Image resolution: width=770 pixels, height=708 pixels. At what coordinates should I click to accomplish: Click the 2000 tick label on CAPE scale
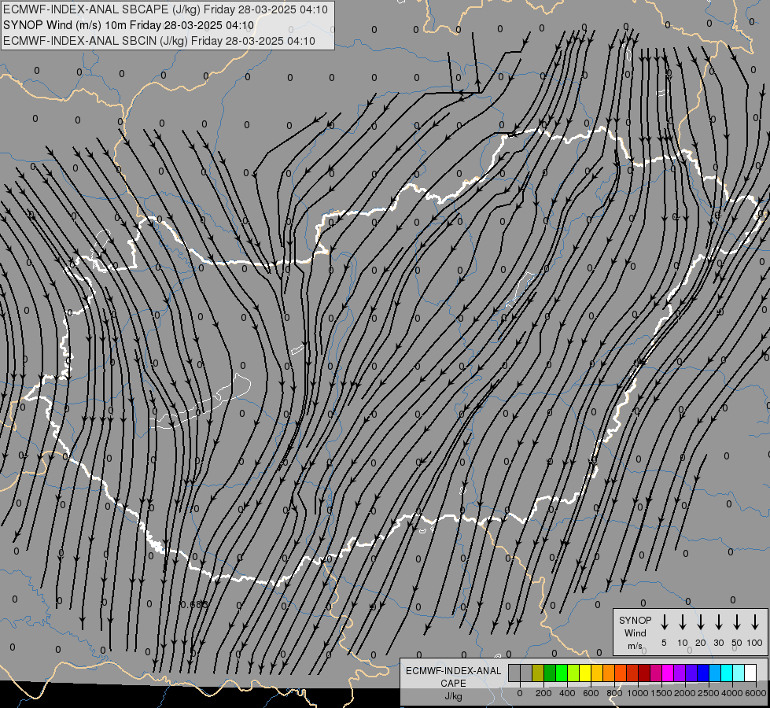coord(685,693)
